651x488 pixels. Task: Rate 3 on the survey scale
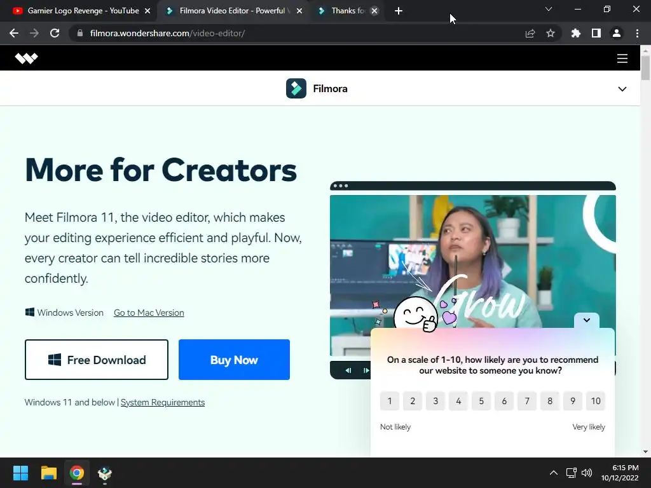(435, 401)
